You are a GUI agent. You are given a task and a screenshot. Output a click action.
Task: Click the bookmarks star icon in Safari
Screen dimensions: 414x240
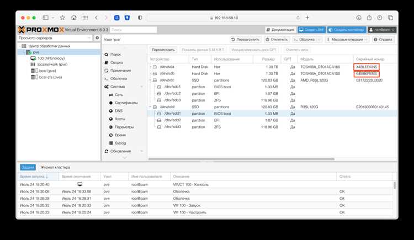62,18
